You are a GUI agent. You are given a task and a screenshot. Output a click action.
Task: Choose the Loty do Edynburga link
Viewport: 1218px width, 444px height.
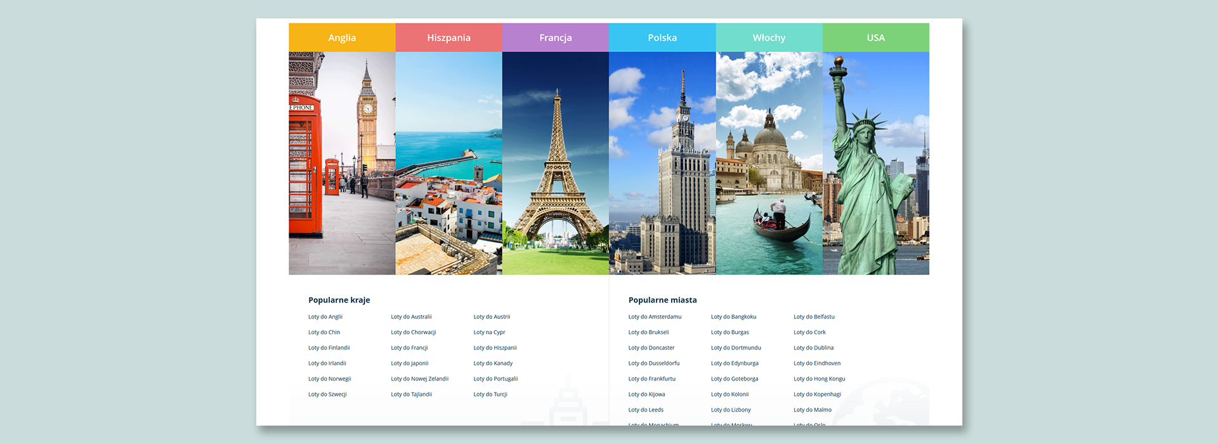tap(735, 363)
